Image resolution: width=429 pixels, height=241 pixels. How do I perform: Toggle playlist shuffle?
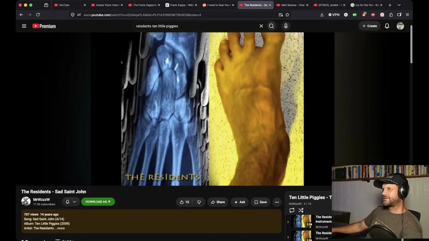tap(301, 210)
